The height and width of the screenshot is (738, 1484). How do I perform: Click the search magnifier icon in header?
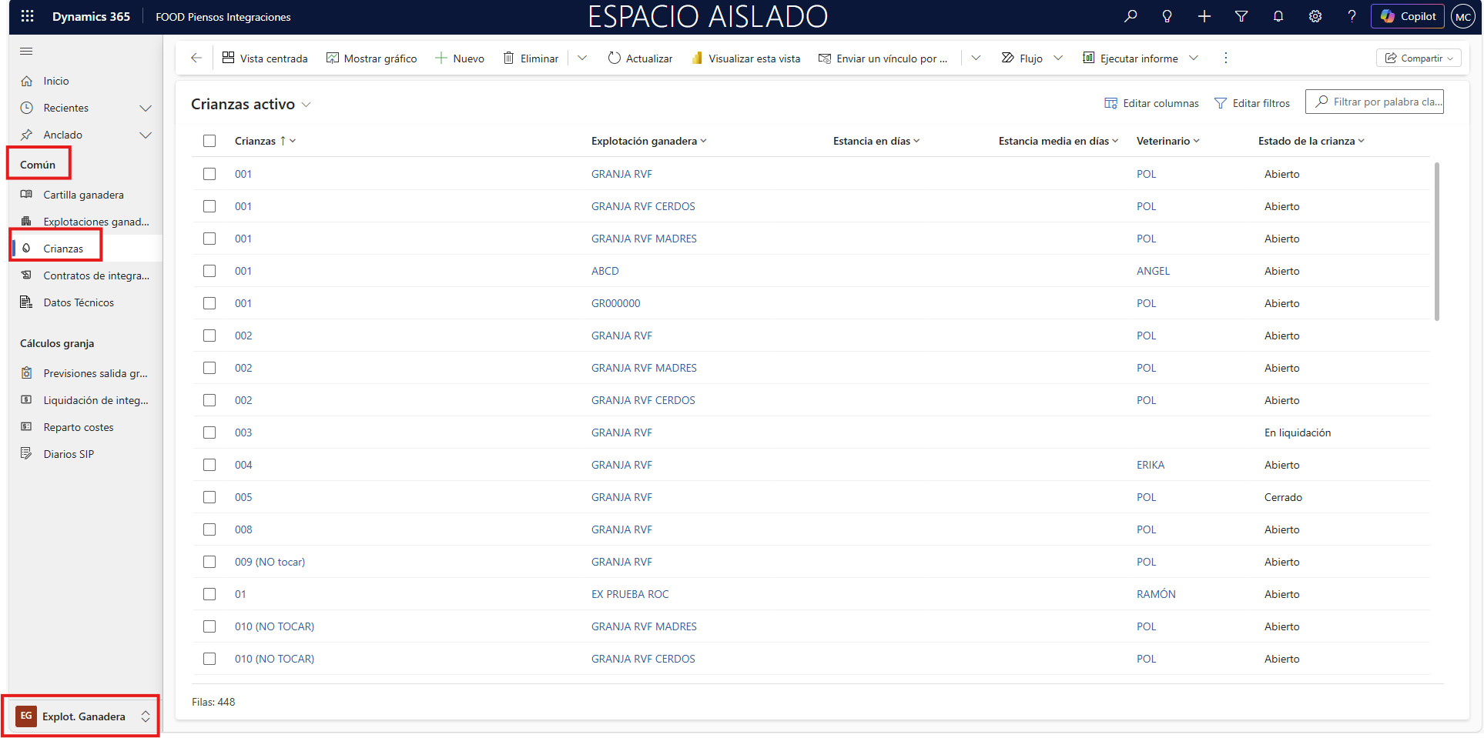point(1130,16)
